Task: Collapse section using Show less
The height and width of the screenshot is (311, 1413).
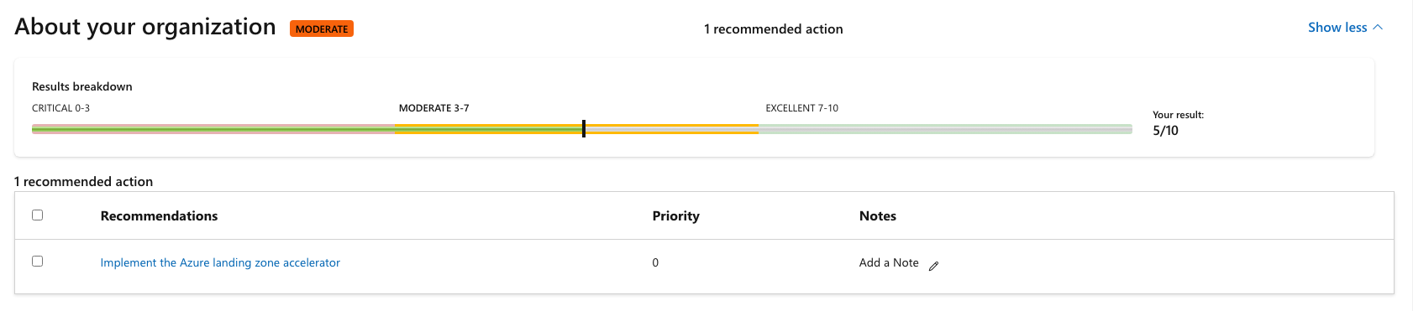Action: pos(1337,28)
